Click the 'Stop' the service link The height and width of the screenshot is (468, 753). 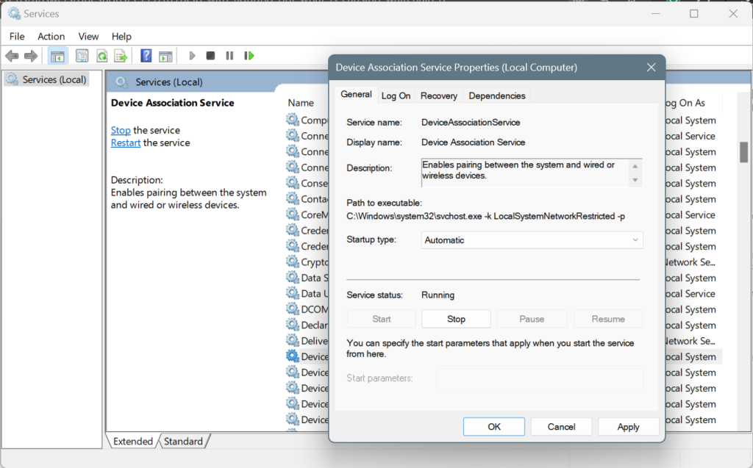coord(121,131)
